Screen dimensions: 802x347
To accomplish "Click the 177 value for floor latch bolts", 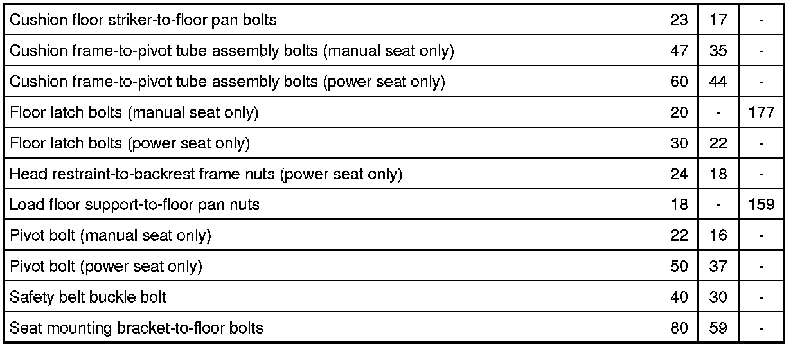I will click(761, 112).
